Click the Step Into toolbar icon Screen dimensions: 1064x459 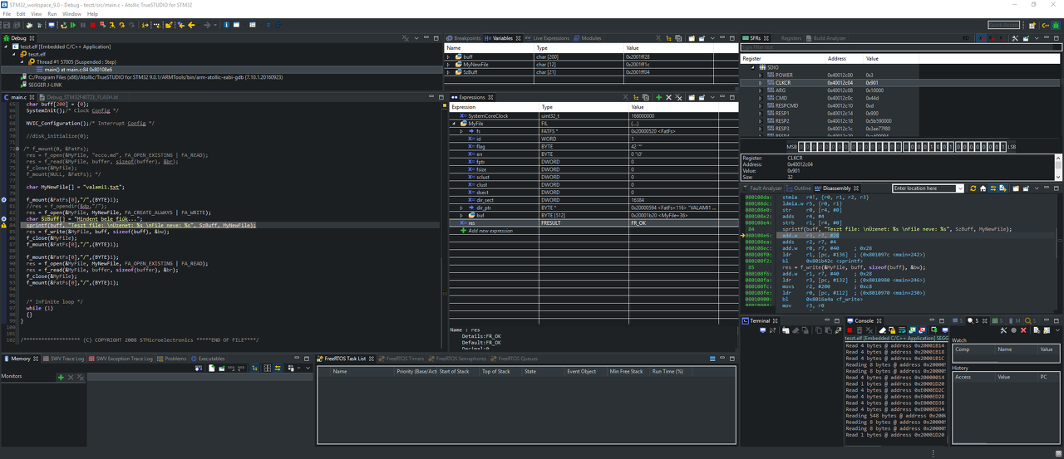point(112,25)
